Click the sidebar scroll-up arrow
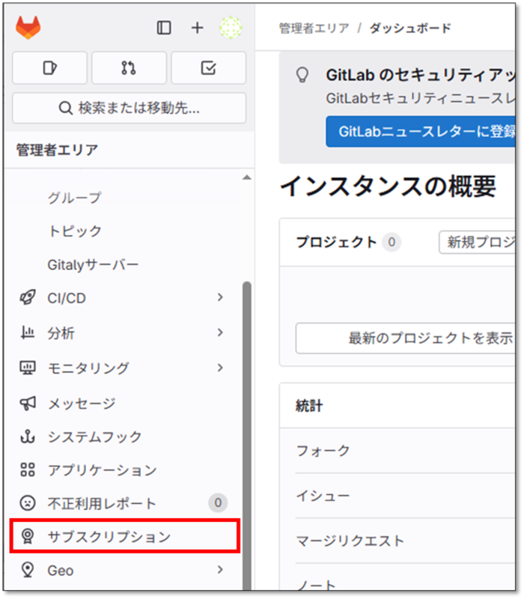This screenshot has height=599, width=524. pyautogui.click(x=247, y=177)
